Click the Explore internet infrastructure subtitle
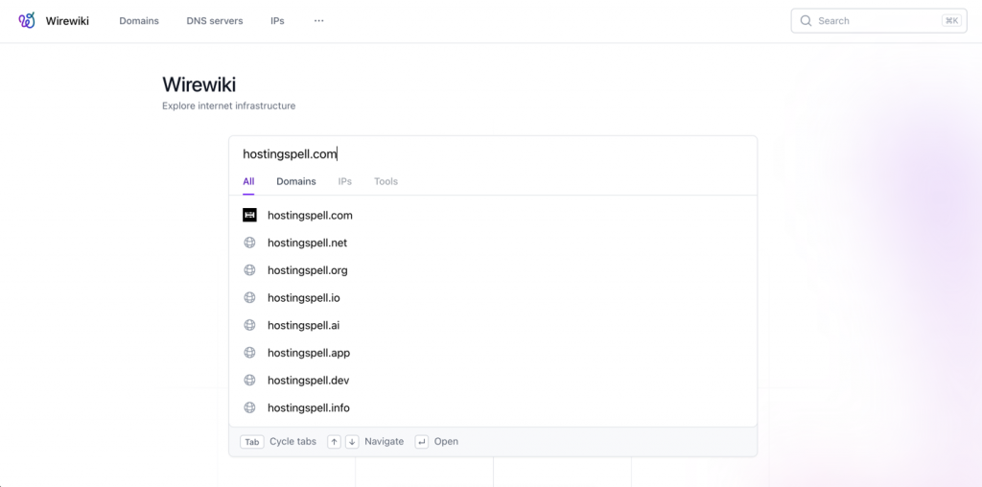982x487 pixels. [x=228, y=105]
